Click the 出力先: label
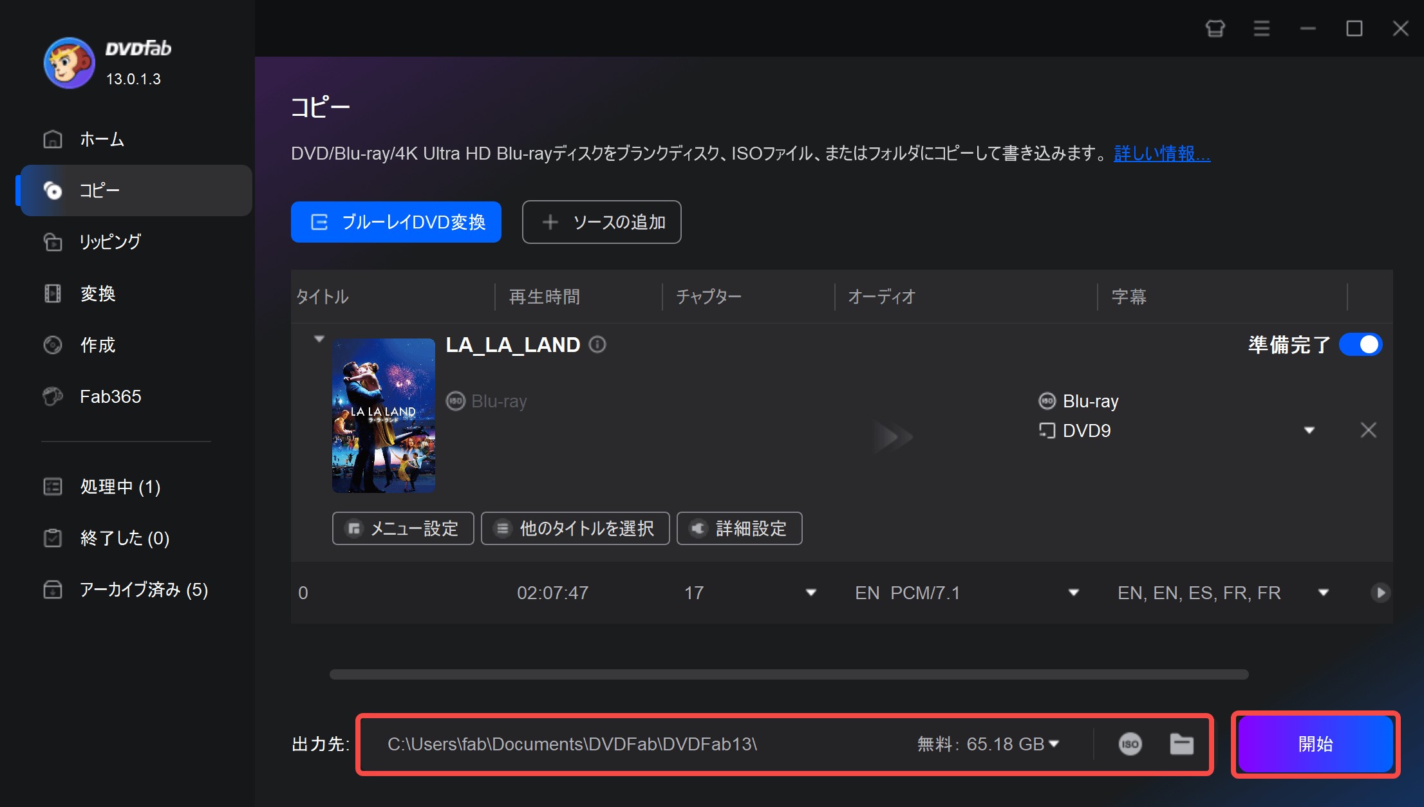The image size is (1424, 807). (x=321, y=744)
